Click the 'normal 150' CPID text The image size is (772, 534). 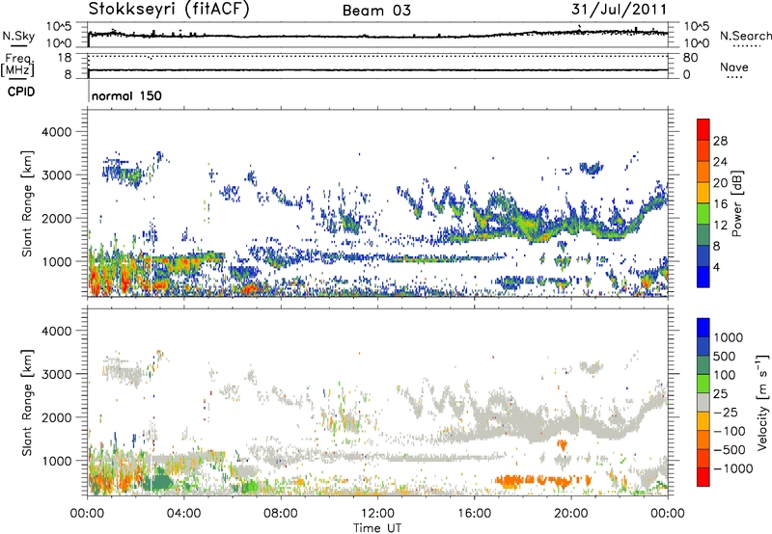126,95
